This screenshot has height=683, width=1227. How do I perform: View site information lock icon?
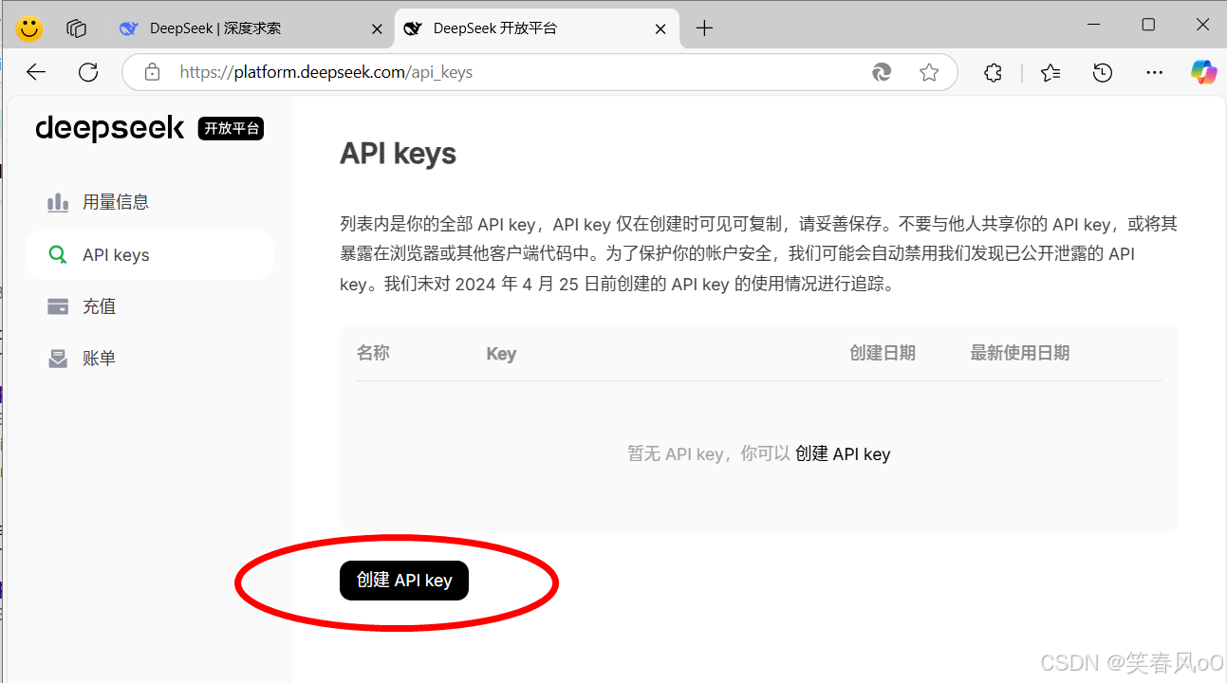(x=151, y=72)
